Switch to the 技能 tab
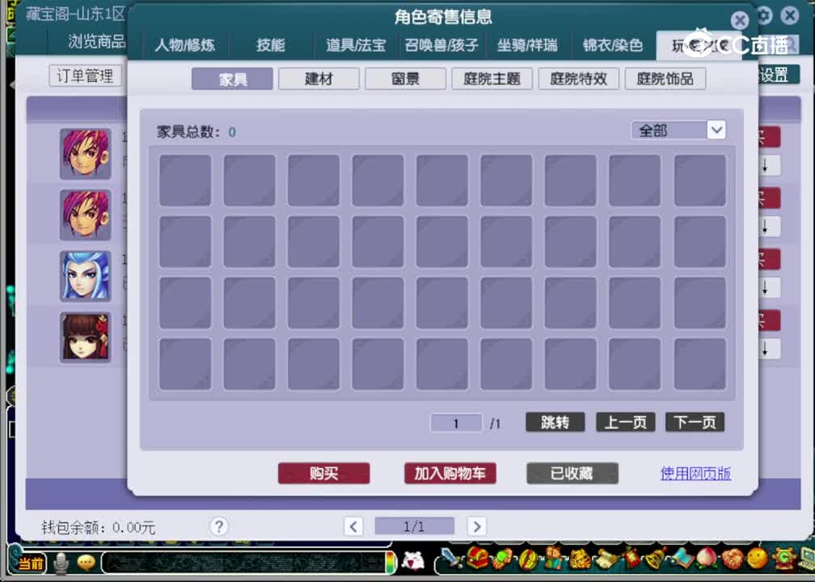This screenshot has width=815, height=582. pos(270,46)
